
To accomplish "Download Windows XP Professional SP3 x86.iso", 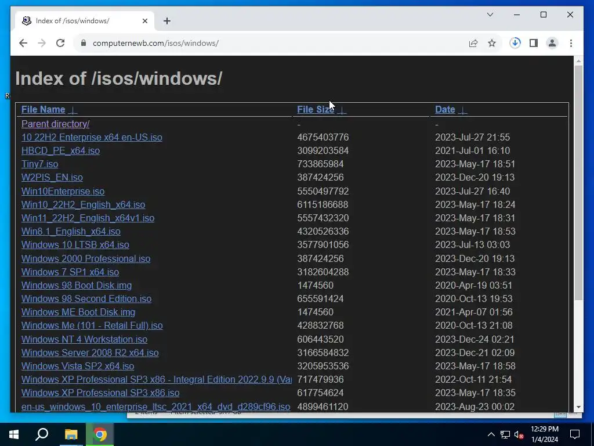I will pyautogui.click(x=100, y=393).
